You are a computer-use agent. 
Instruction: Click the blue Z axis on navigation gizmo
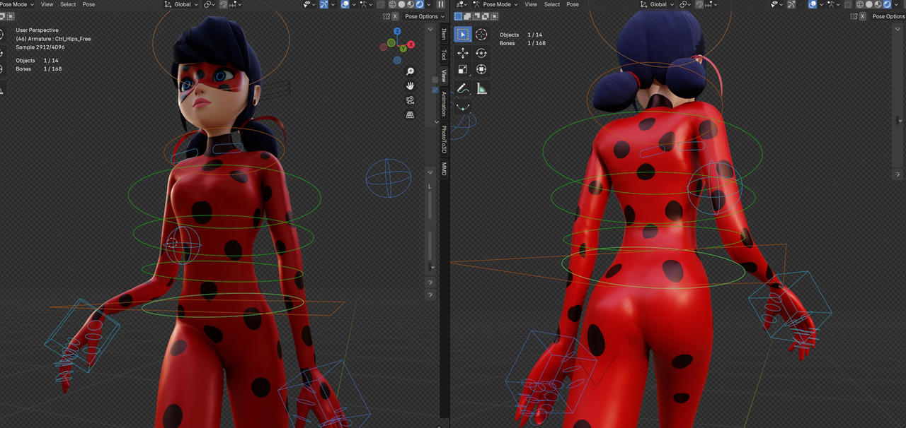[x=398, y=32]
